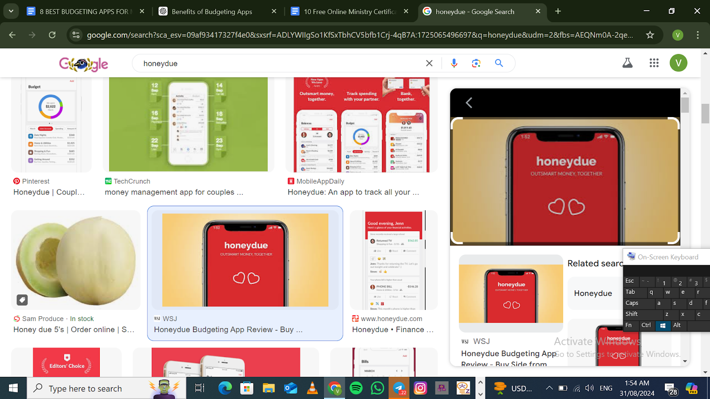Image resolution: width=710 pixels, height=399 pixels.
Task: Click Editors' Choice image thumbnail
Action: (67, 362)
